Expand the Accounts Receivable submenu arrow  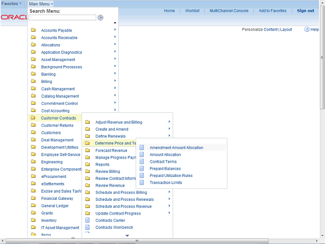(115, 37)
